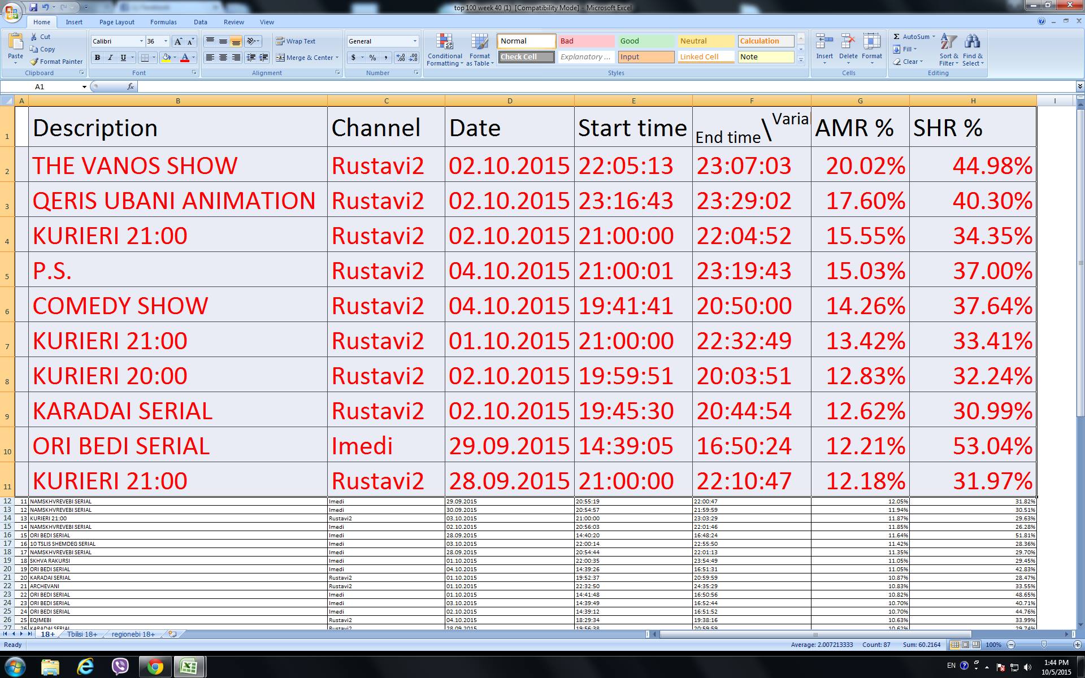This screenshot has height=678, width=1085.
Task: Toggle Bold formatting
Action: coord(97,58)
